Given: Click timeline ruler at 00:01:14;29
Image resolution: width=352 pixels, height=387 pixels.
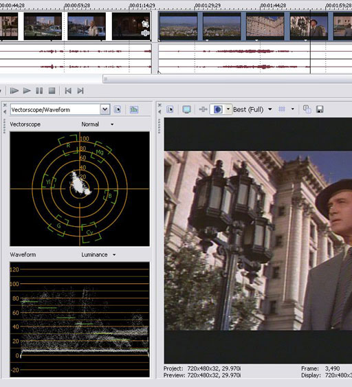Looking at the screenshot, I should pos(142,5).
